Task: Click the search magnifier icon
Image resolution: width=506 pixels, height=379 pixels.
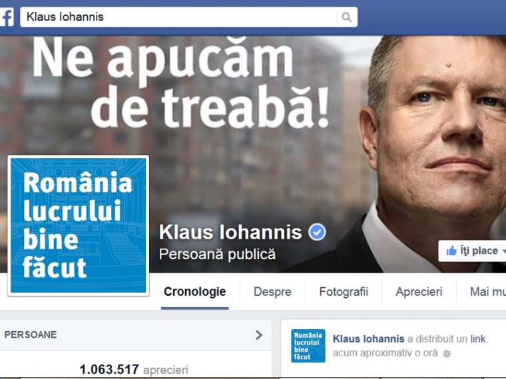Action: coord(346,17)
